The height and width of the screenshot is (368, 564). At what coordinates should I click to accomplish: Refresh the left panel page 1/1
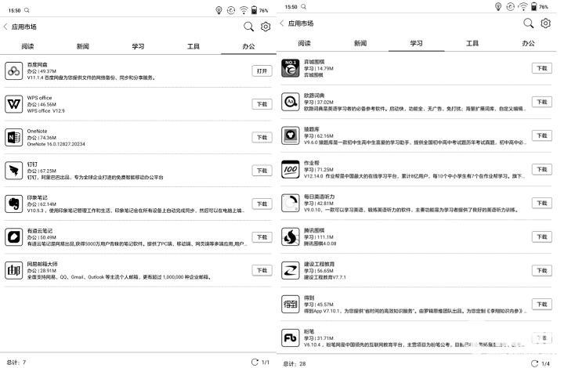[255, 362]
